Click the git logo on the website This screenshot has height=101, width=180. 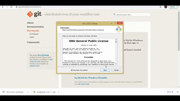[x=34, y=14]
